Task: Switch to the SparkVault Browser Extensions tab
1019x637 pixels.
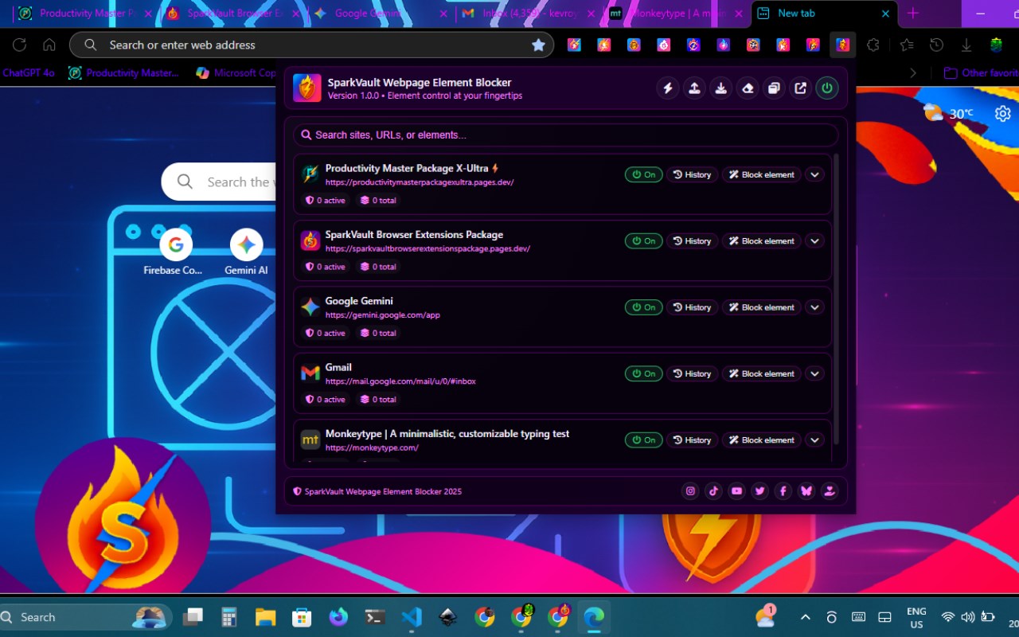Action: point(231,14)
